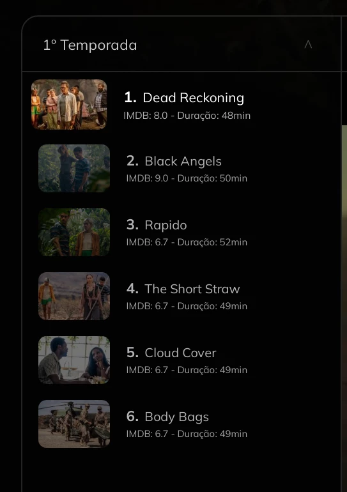Click IMDB 8.0 info under Dead Reckoning

[x=146, y=116]
